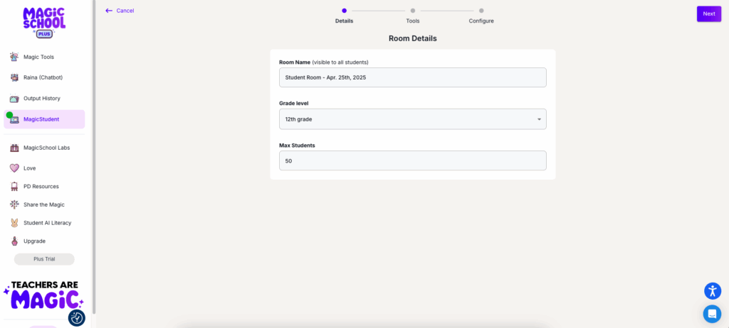Open the Love link in sidebar

pyautogui.click(x=44, y=168)
